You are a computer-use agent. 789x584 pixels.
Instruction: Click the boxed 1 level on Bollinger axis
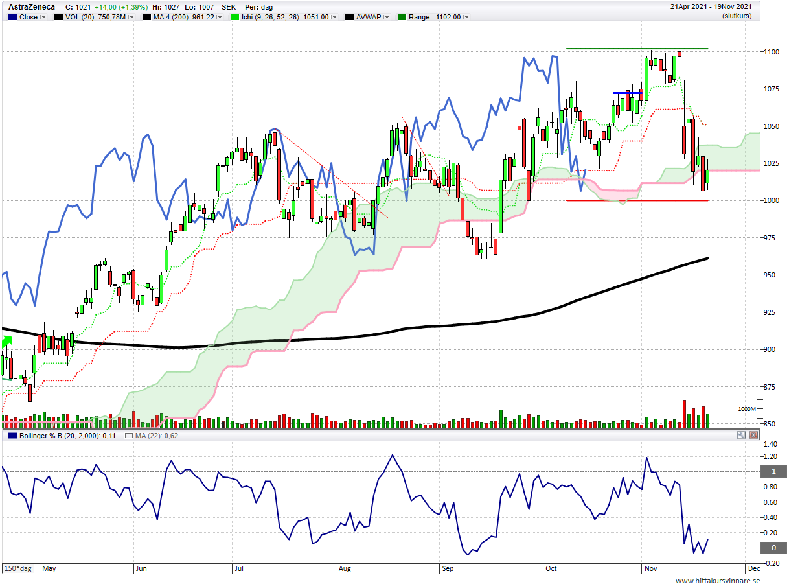[772, 471]
